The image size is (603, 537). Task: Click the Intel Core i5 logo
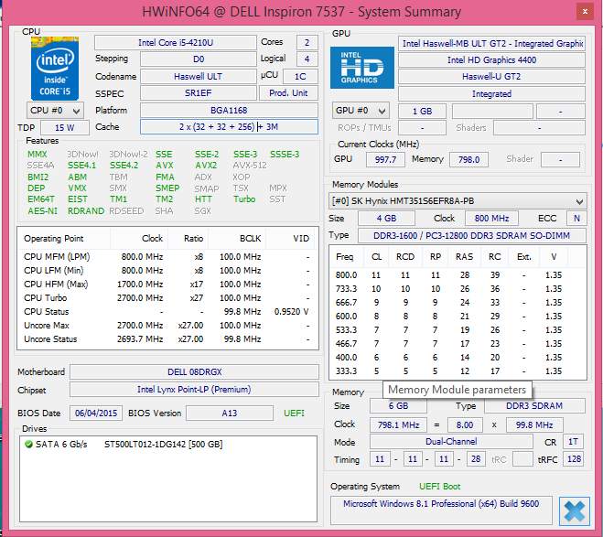[x=55, y=69]
